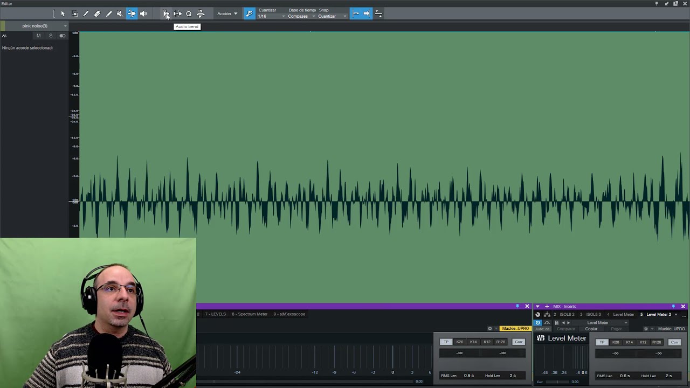Click the Copiar button
Screen dimensions: 690x388
coord(591,329)
